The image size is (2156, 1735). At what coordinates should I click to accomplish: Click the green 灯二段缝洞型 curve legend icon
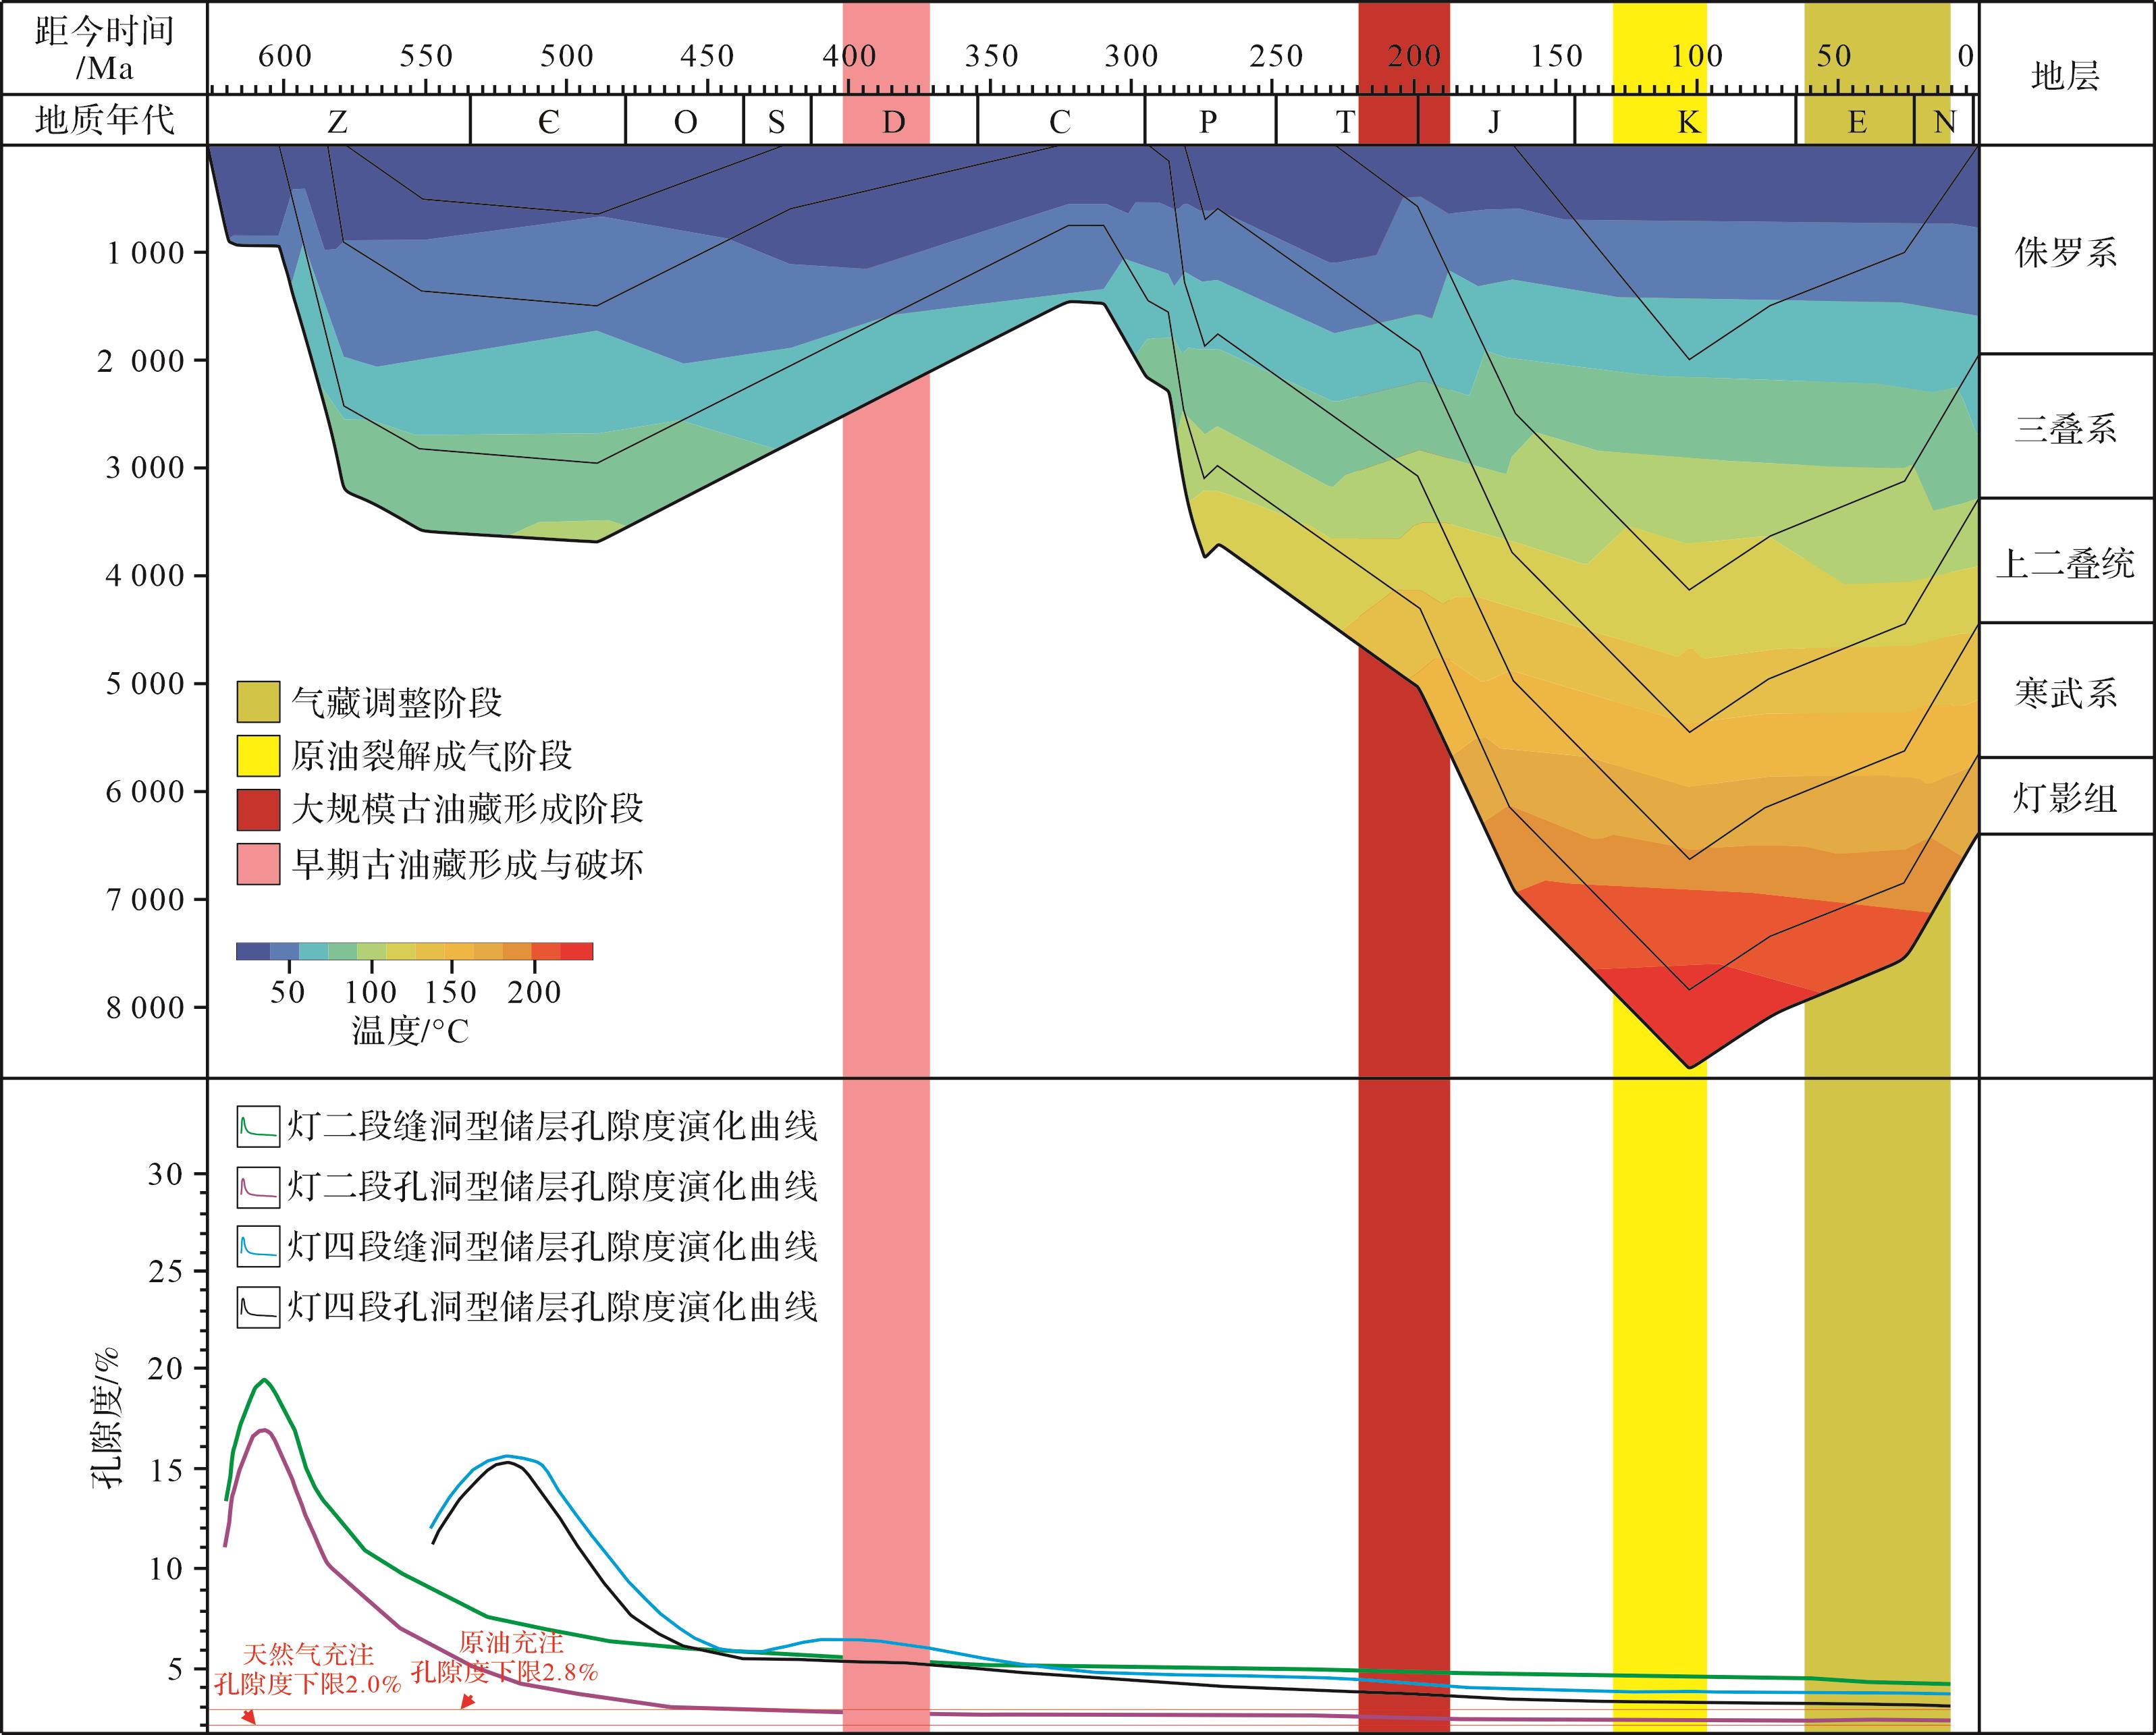[x=258, y=1126]
